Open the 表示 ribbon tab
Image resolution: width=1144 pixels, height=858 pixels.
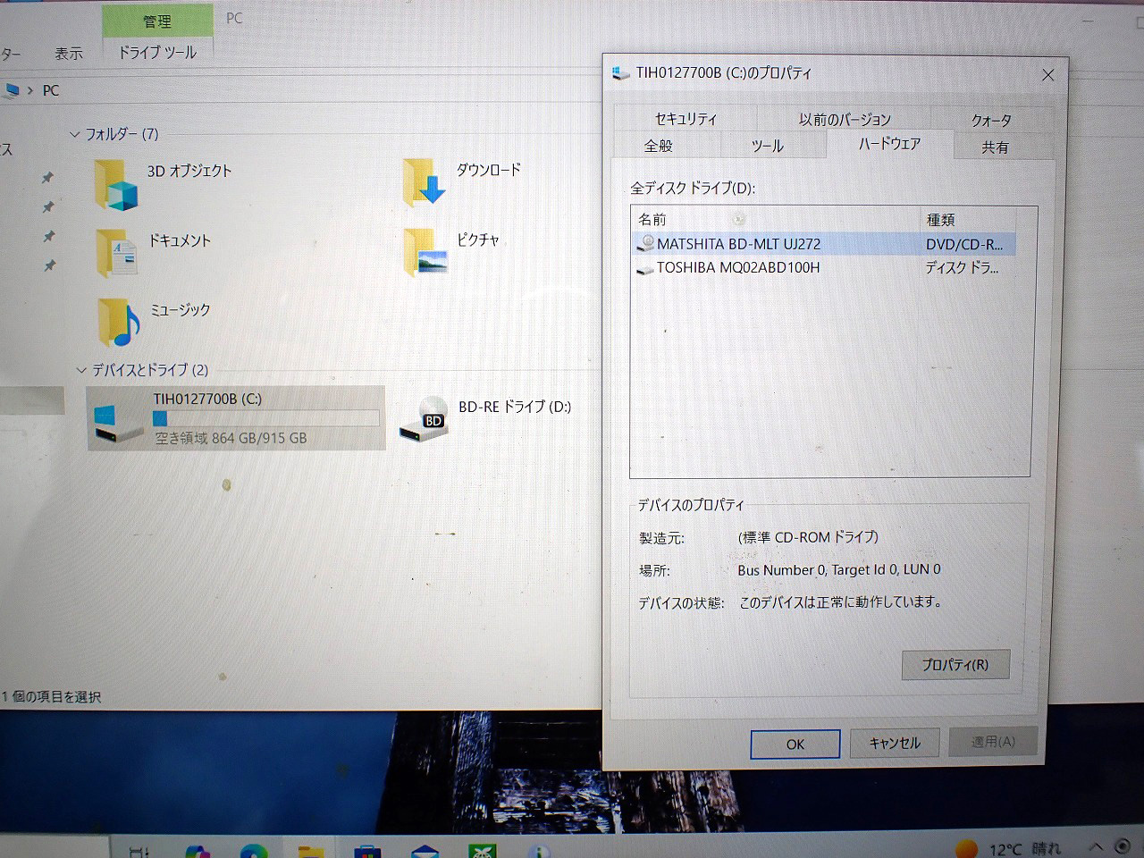click(68, 54)
